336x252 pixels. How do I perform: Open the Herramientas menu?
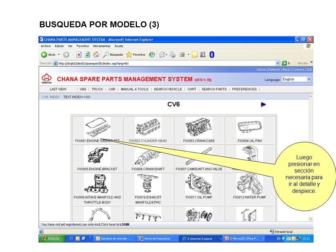[x=101, y=46]
